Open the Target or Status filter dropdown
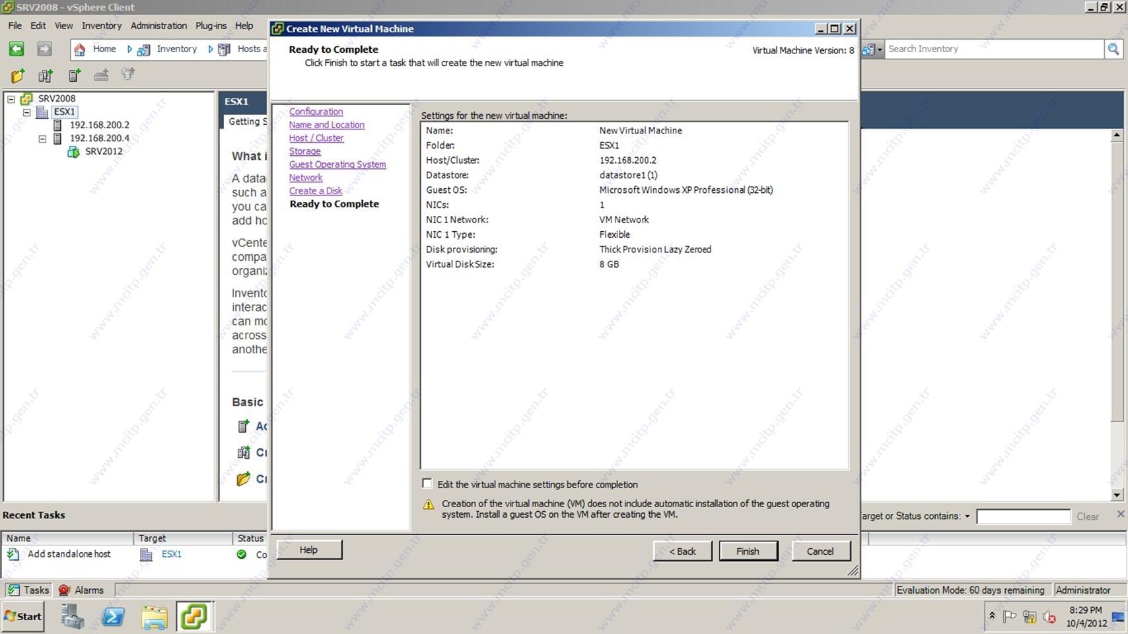Screen dimensions: 1128x634 tap(968, 516)
